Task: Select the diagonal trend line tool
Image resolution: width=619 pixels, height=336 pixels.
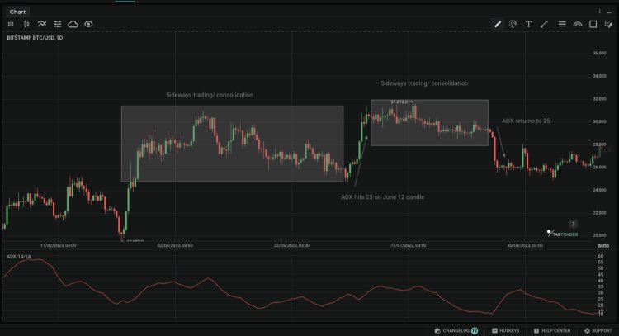Action: [x=544, y=24]
